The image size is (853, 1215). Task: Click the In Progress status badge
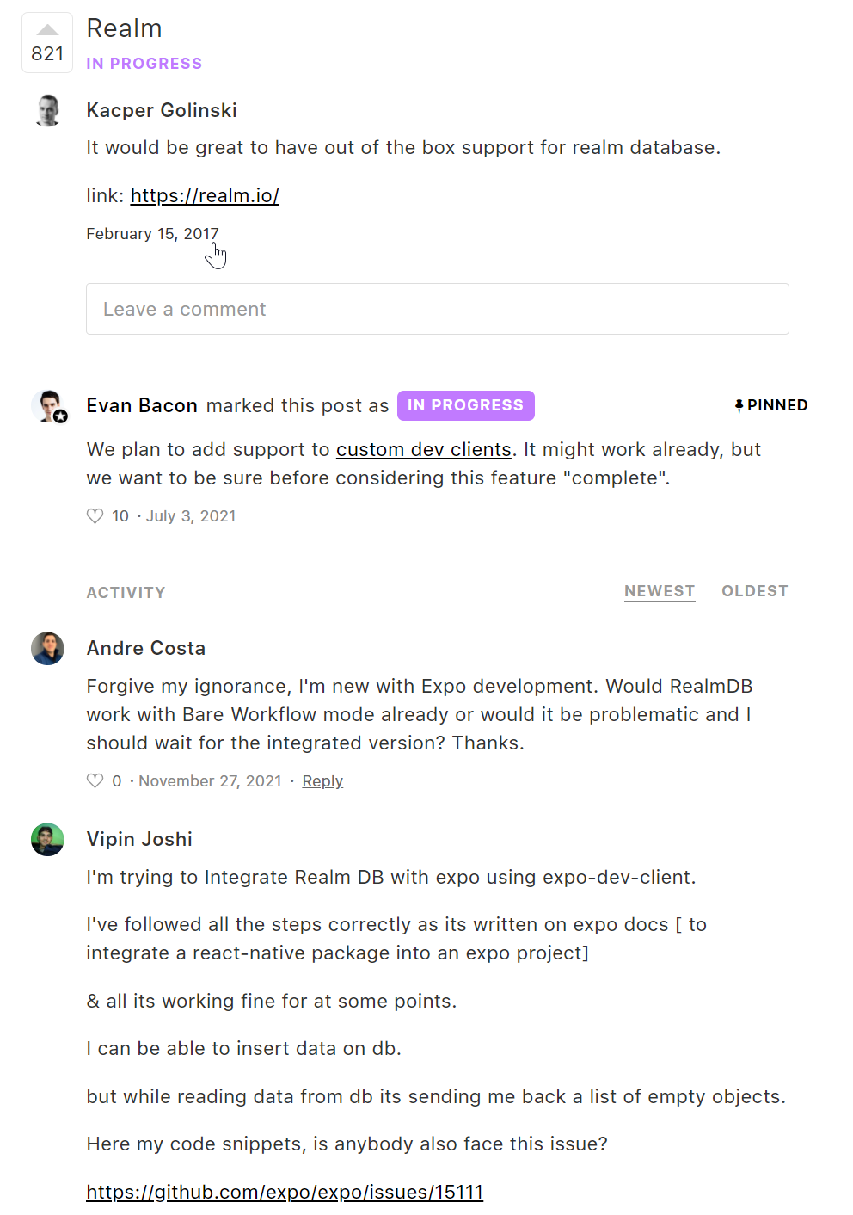coord(465,406)
